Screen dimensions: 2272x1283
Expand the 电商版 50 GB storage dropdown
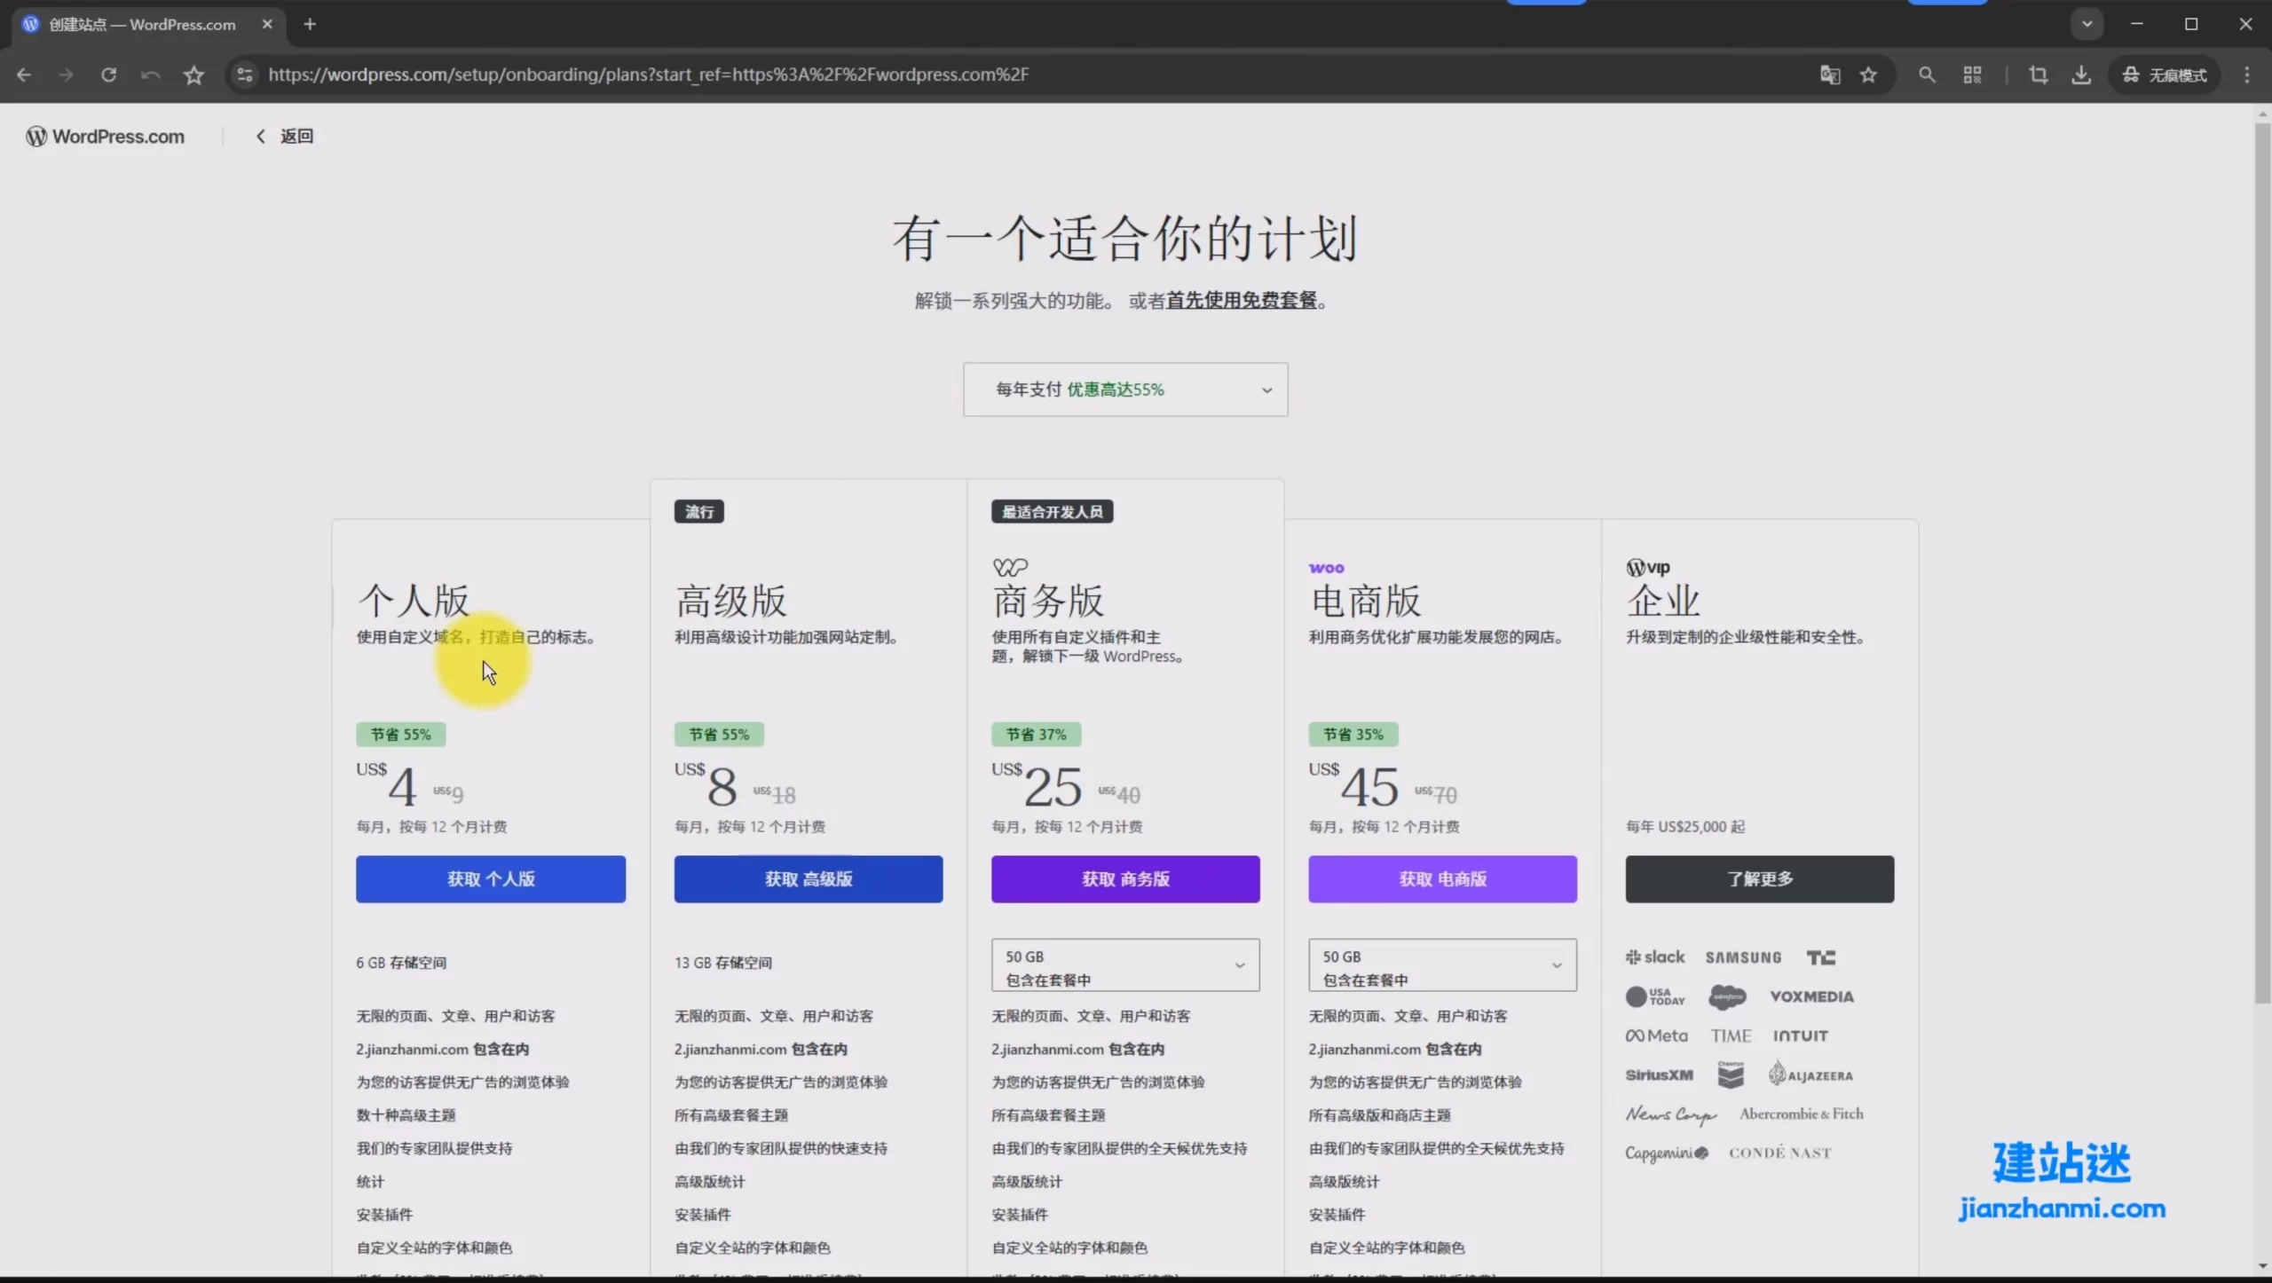click(x=1441, y=965)
